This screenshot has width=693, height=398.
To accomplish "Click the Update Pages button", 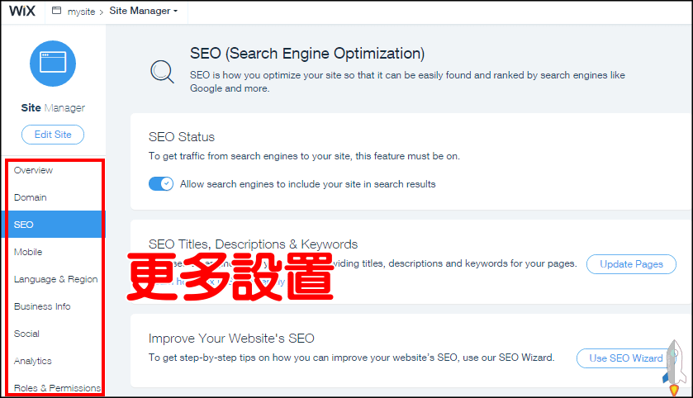I will coord(631,264).
